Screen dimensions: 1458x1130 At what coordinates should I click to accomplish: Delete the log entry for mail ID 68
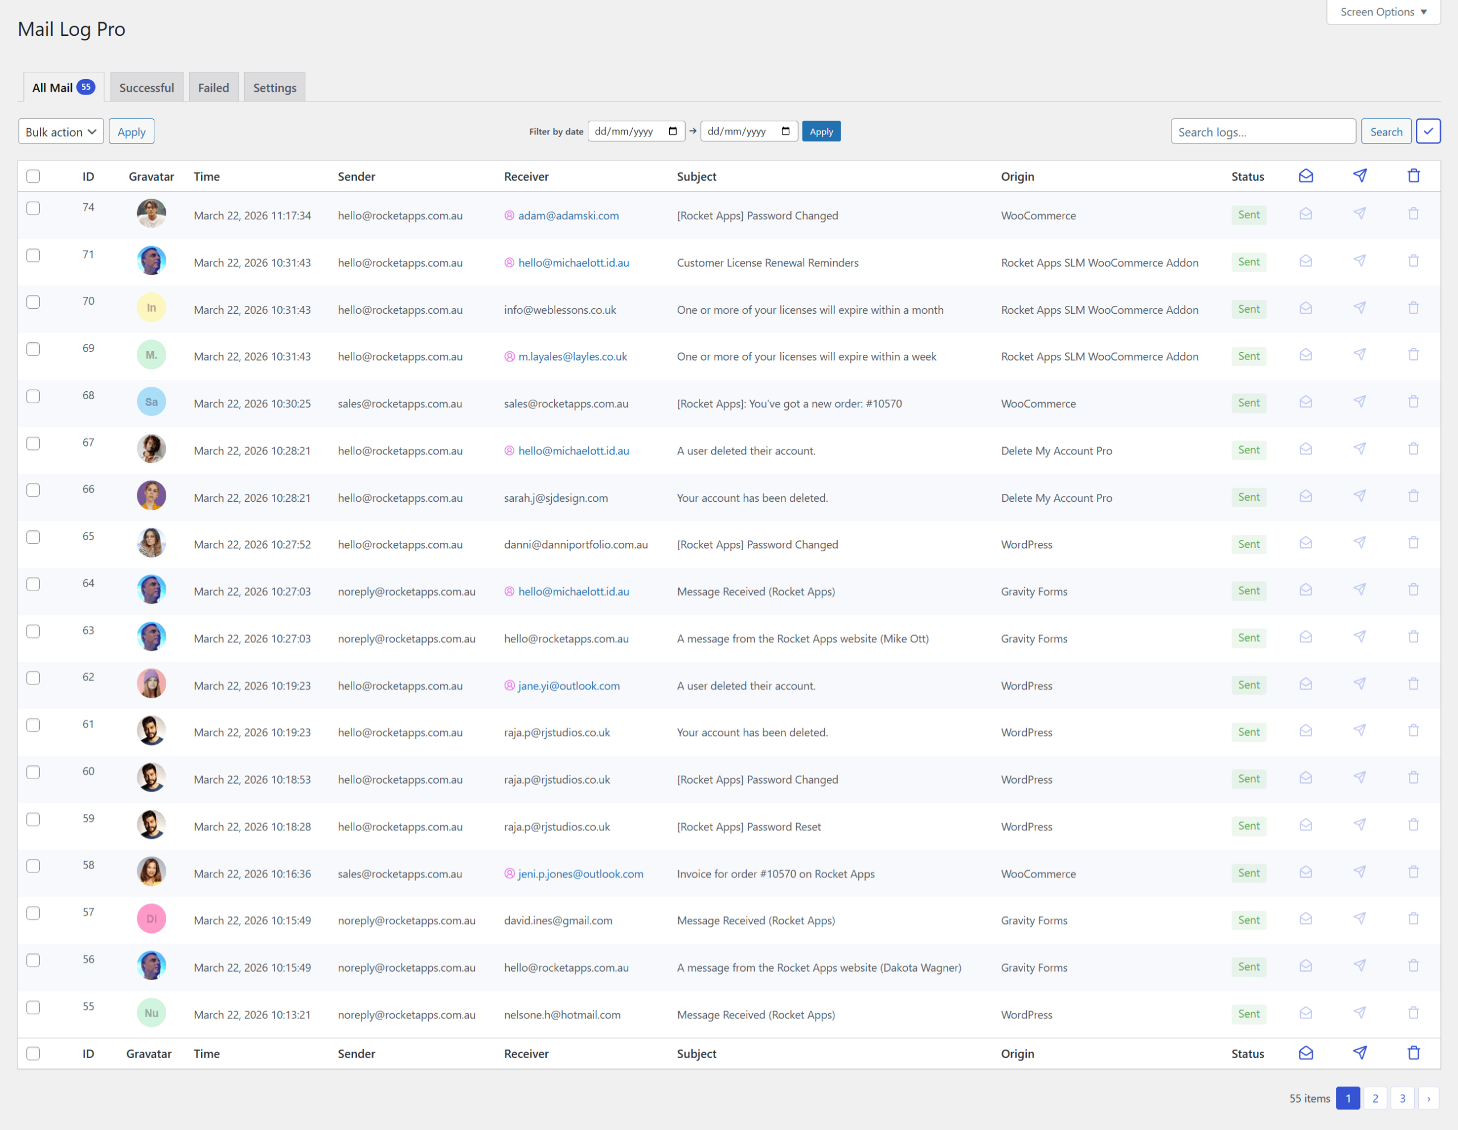(x=1413, y=401)
